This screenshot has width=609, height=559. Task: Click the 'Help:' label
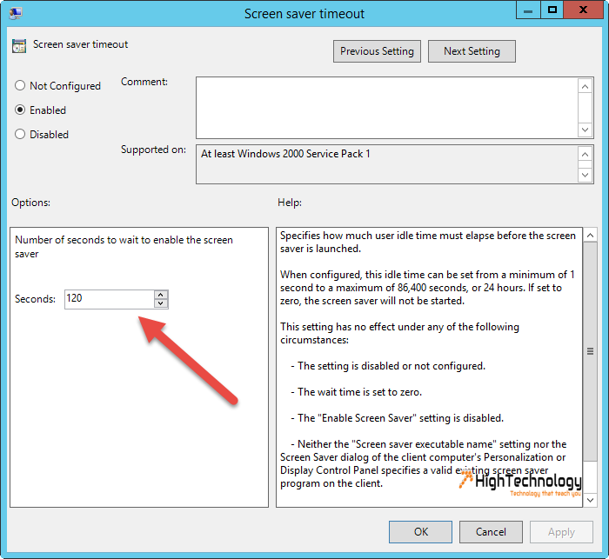coord(290,203)
